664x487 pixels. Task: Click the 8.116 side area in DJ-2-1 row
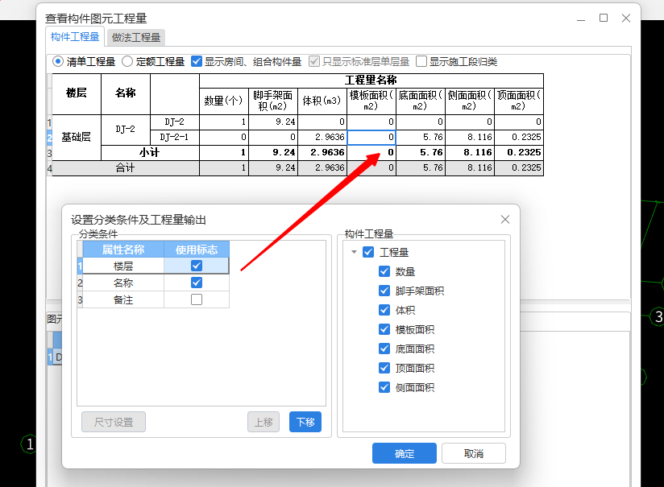point(470,137)
